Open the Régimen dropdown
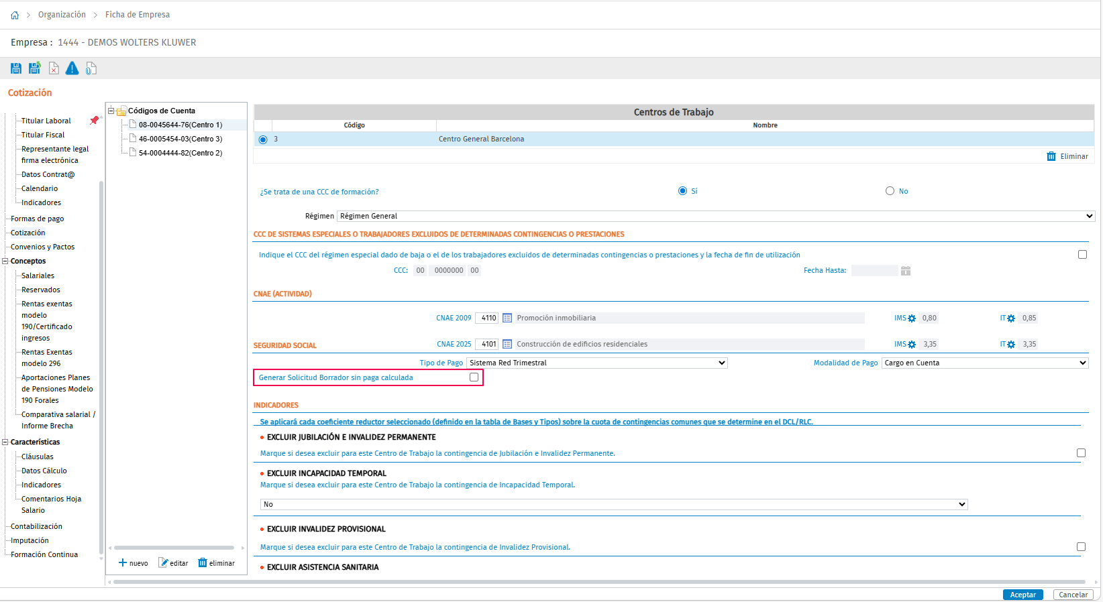 click(x=716, y=216)
